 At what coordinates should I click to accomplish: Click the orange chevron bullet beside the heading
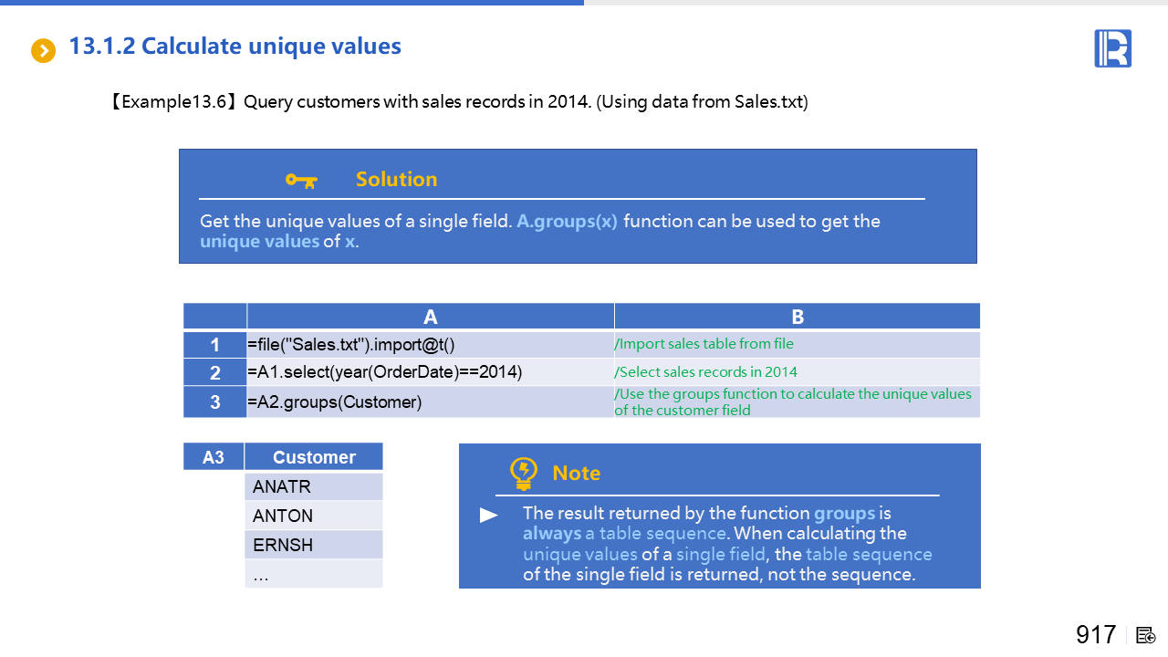click(x=43, y=50)
